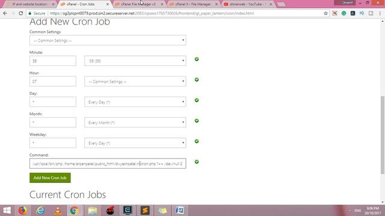
Task: Click the green validation check next to Day
Action: pos(197,100)
